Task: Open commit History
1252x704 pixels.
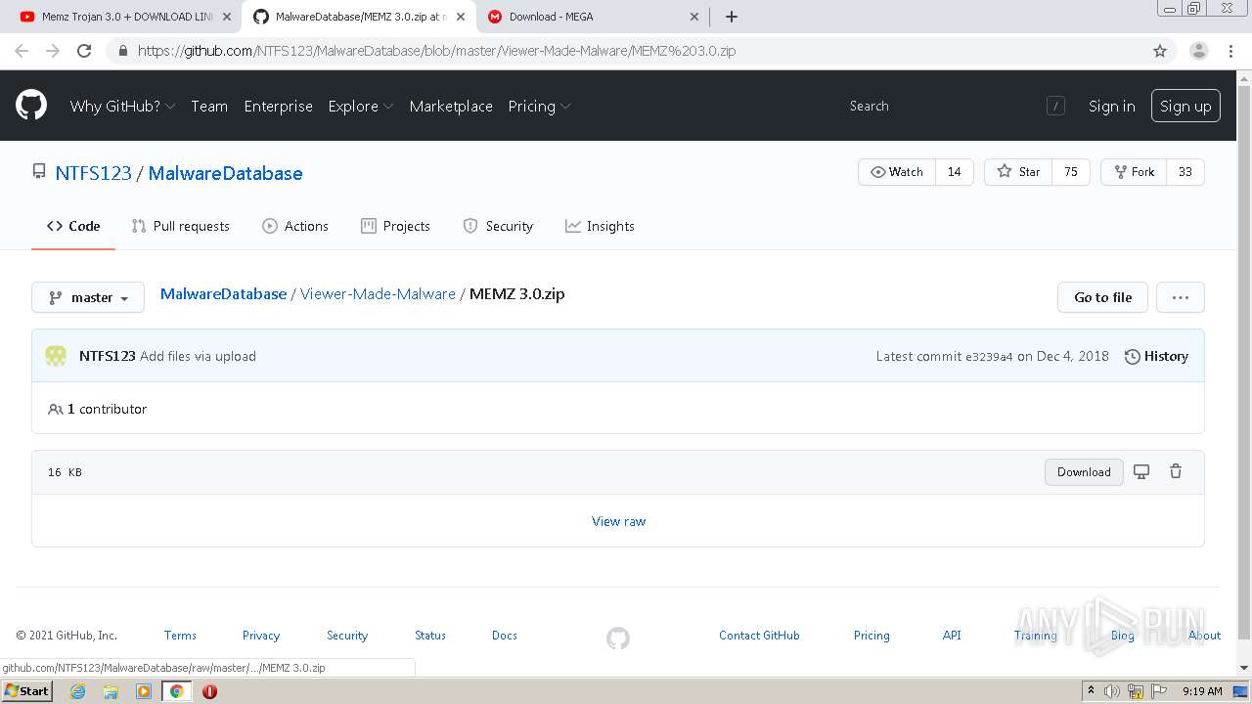Action: pyautogui.click(x=1156, y=356)
